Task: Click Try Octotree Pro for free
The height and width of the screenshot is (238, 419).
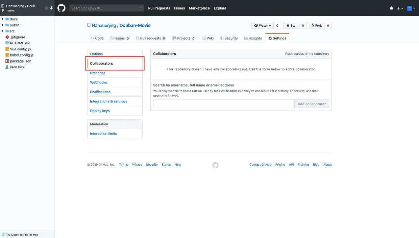Action: click(22, 235)
